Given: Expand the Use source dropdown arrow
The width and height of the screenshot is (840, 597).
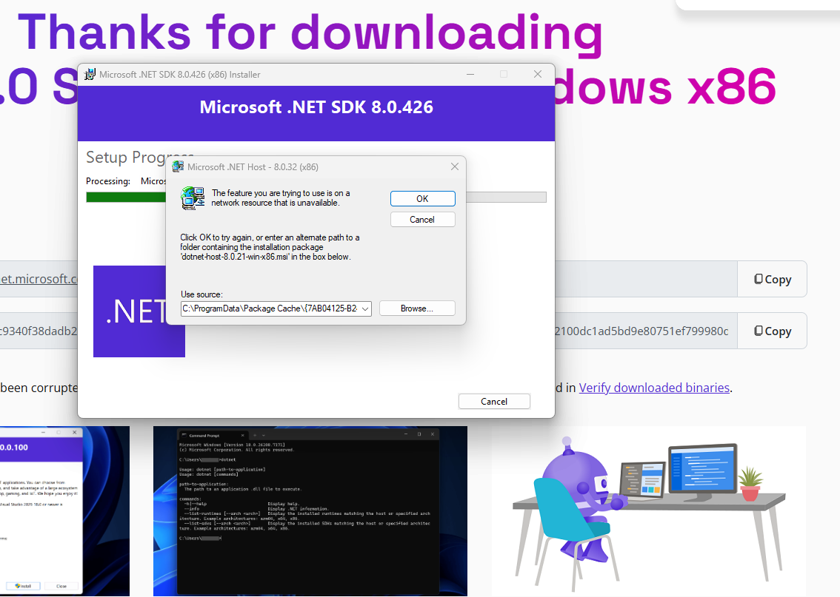Looking at the screenshot, I should pos(365,308).
